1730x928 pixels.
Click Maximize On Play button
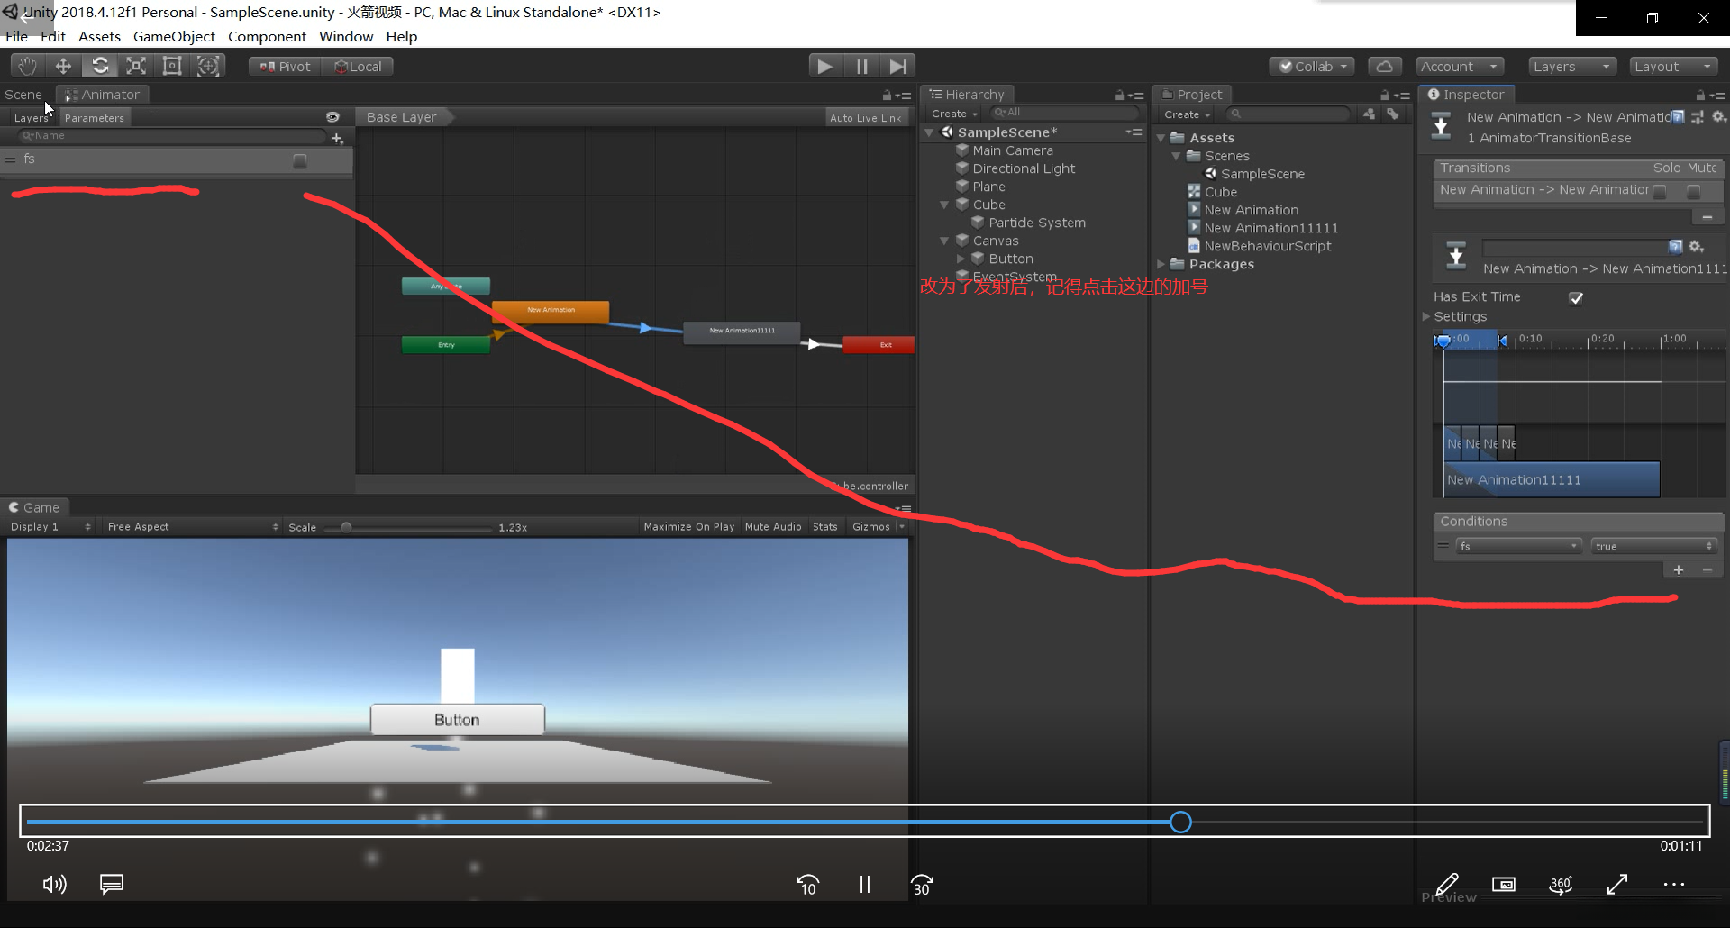[688, 527]
